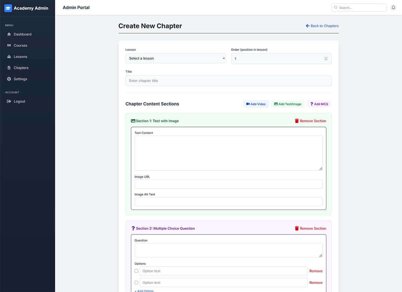Click the Settings gear icon
The height and width of the screenshot is (292, 402).
(9, 79)
